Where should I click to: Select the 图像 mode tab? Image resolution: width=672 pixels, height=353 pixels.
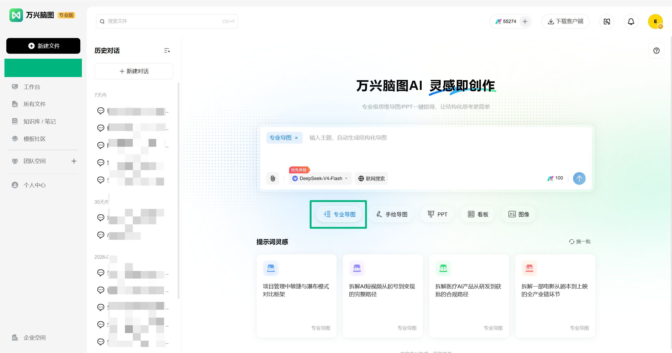519,214
